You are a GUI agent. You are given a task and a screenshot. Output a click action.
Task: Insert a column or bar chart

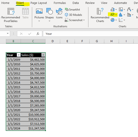point(114,9)
